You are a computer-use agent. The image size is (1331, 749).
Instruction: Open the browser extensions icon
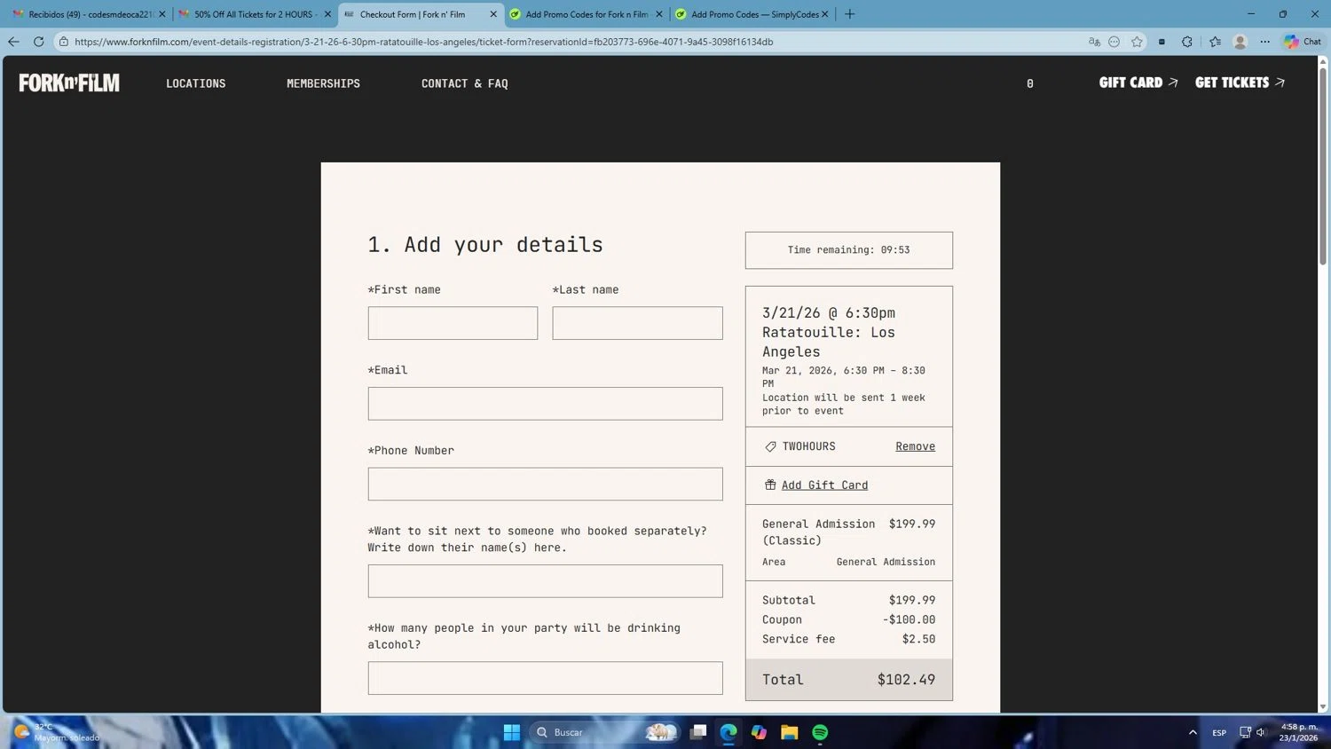[x=1187, y=42]
